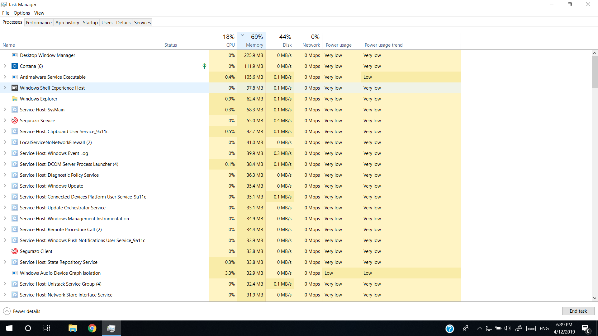Click Fewer details to collapse view
This screenshot has width=598, height=336.
[x=22, y=311]
